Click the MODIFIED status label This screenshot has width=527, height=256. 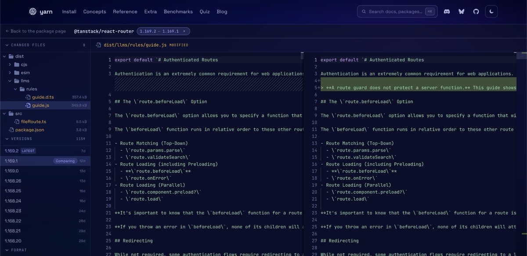[x=179, y=45]
